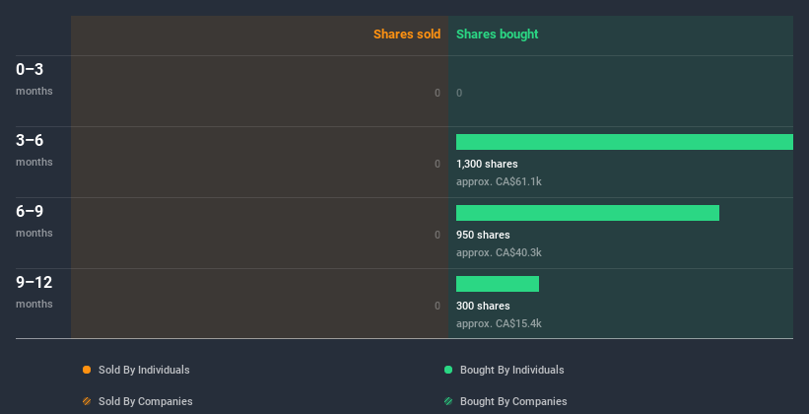This screenshot has height=414, width=809.
Task: Click the 9–12 months green bar
Action: pyautogui.click(x=498, y=284)
